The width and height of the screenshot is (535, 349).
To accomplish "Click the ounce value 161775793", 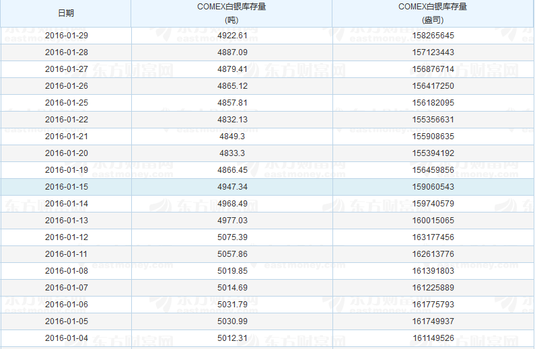I will click(x=433, y=305).
